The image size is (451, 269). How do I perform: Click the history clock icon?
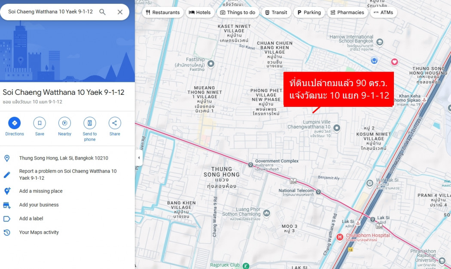click(7, 233)
